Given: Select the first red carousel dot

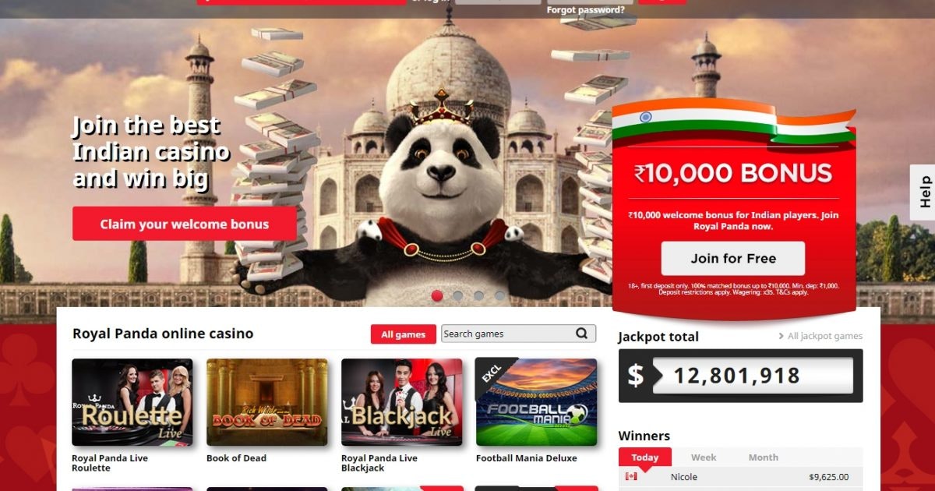Looking at the screenshot, I should 437,295.
